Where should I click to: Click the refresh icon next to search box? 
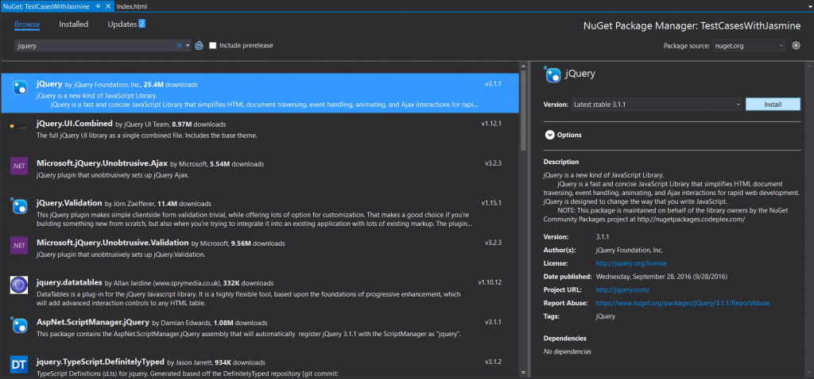coord(199,45)
